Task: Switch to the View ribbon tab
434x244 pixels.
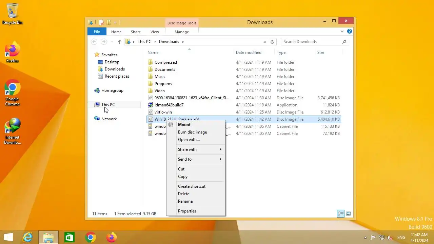Action: 155,32
